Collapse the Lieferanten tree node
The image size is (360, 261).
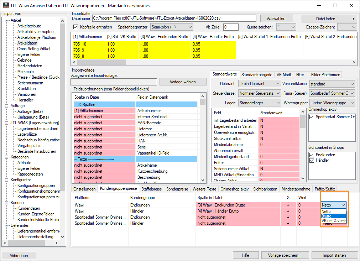coord(7,225)
